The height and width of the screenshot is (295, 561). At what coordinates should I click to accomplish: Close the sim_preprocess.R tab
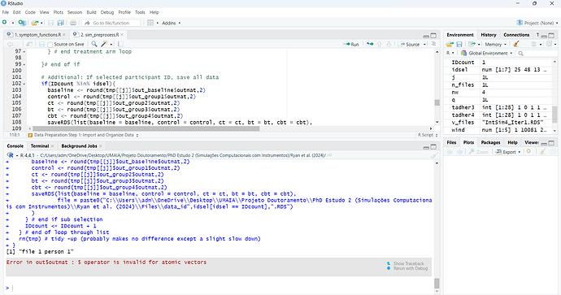coord(122,35)
